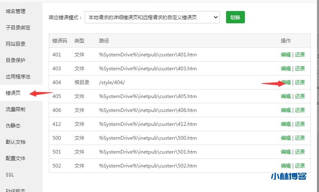Click the 小林博客 watermark logo
The width and height of the screenshot is (319, 192).
click(x=289, y=176)
